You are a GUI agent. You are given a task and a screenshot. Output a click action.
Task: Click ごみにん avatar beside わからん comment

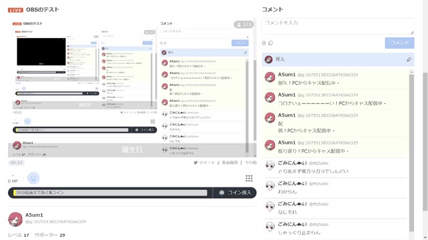click(x=270, y=186)
